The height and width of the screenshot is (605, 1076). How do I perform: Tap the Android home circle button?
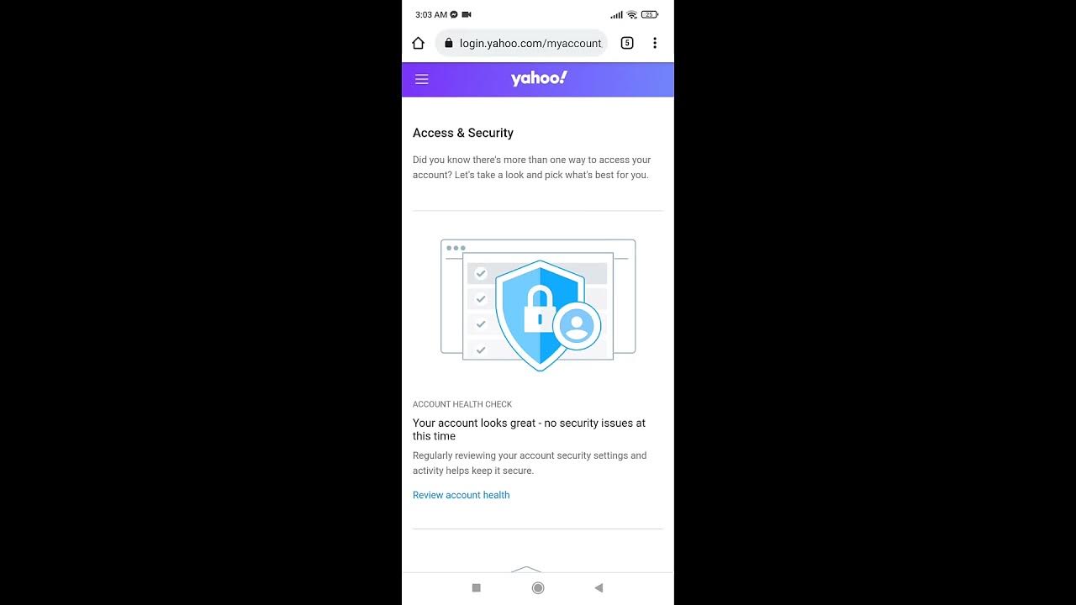538,588
